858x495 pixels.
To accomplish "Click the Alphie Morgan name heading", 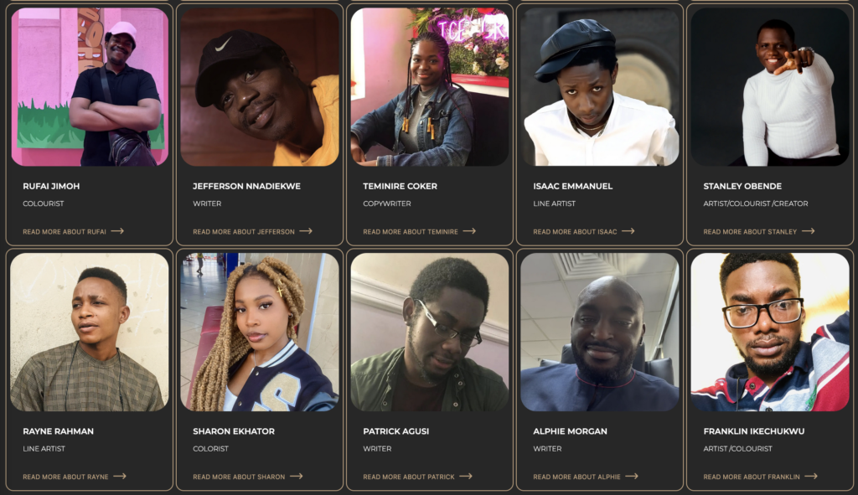I will pos(570,431).
